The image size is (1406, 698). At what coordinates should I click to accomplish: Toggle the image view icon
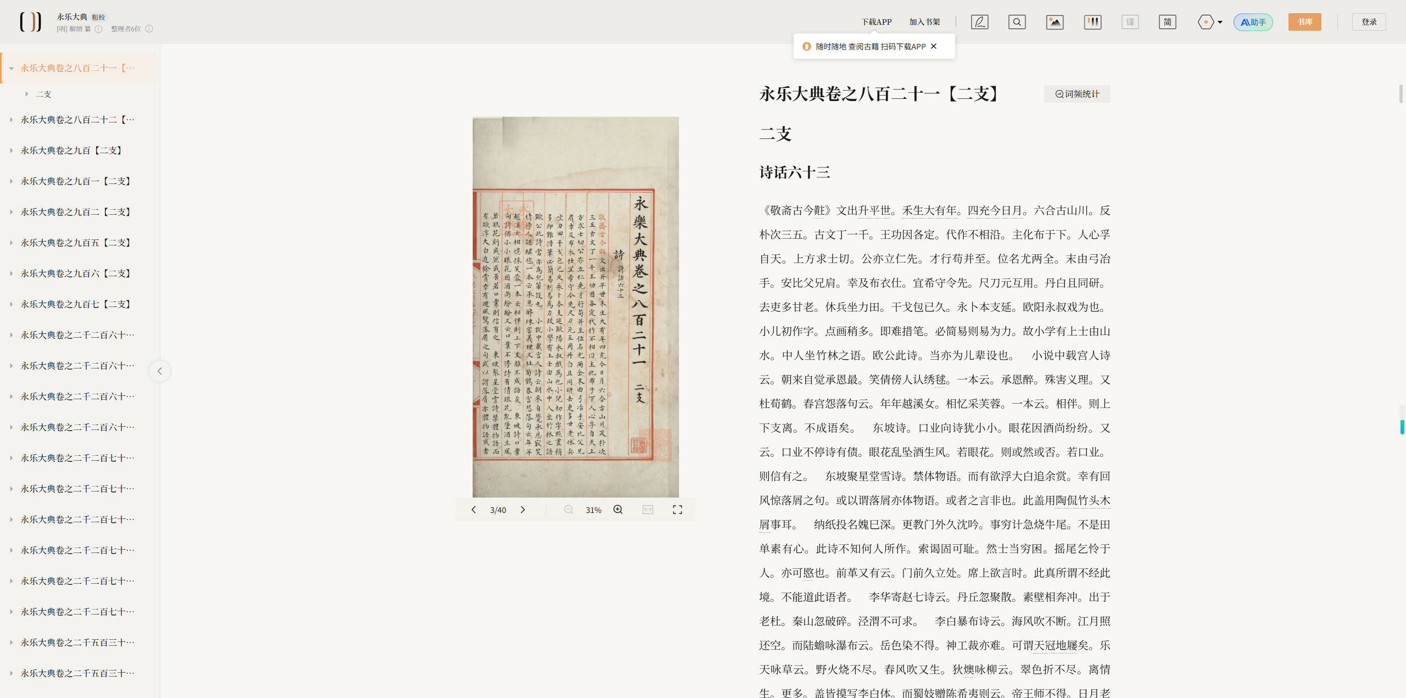[1054, 22]
